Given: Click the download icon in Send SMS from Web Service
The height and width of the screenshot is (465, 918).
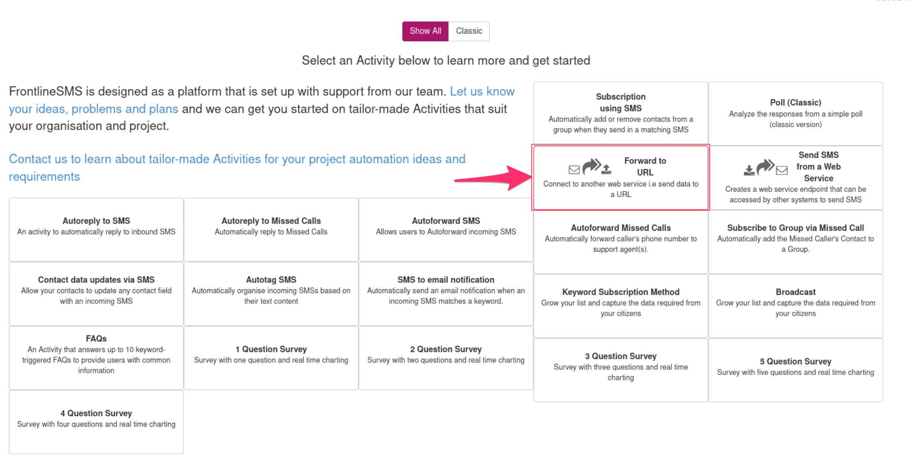Looking at the screenshot, I should pyautogui.click(x=749, y=170).
